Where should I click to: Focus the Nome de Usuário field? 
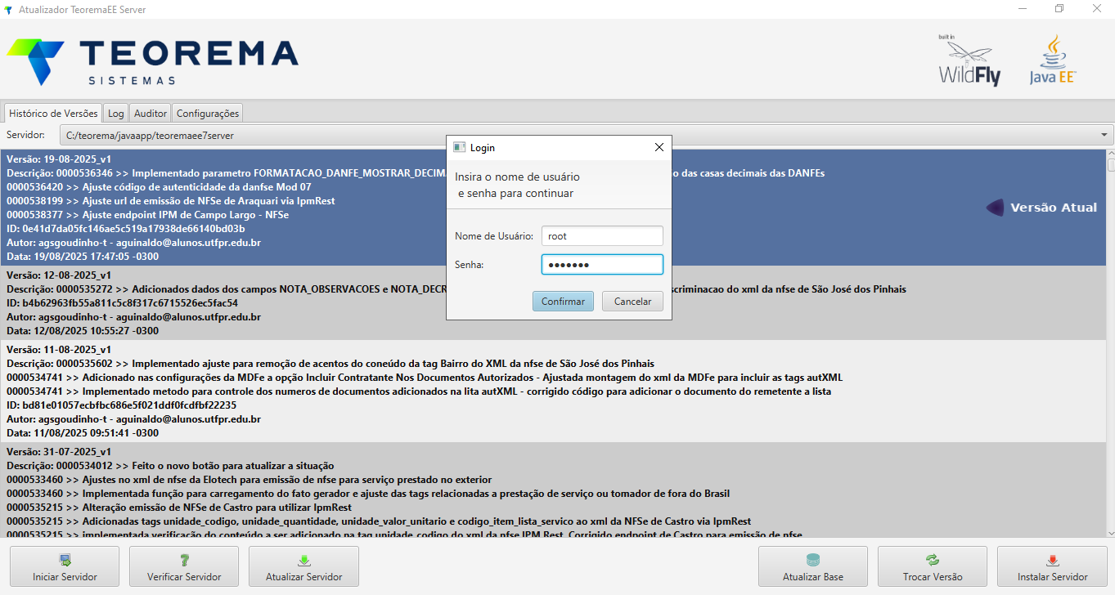[x=602, y=235]
